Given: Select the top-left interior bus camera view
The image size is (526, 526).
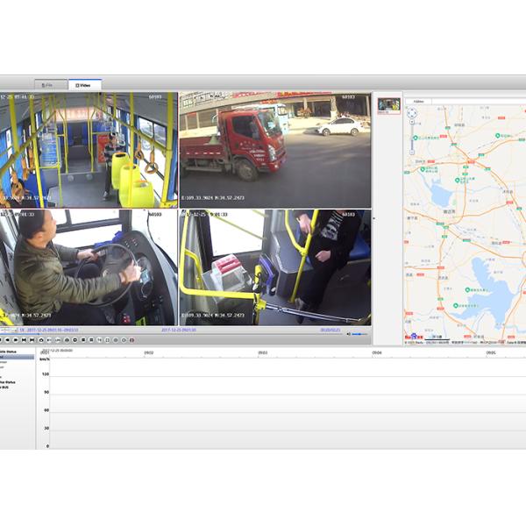Looking at the screenshot, I should tap(89, 150).
